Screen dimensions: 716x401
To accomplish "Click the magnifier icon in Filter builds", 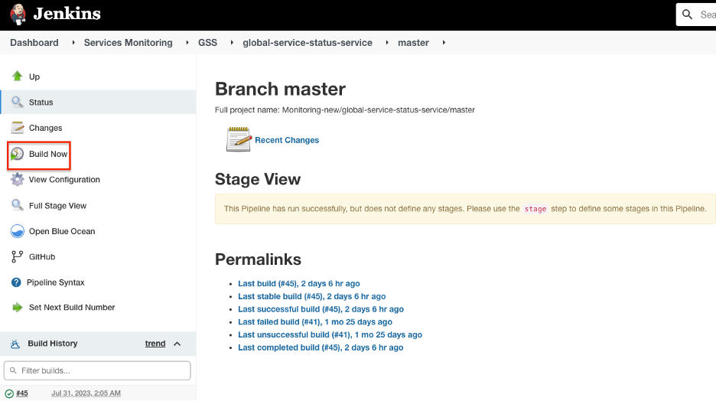I will tap(13, 370).
